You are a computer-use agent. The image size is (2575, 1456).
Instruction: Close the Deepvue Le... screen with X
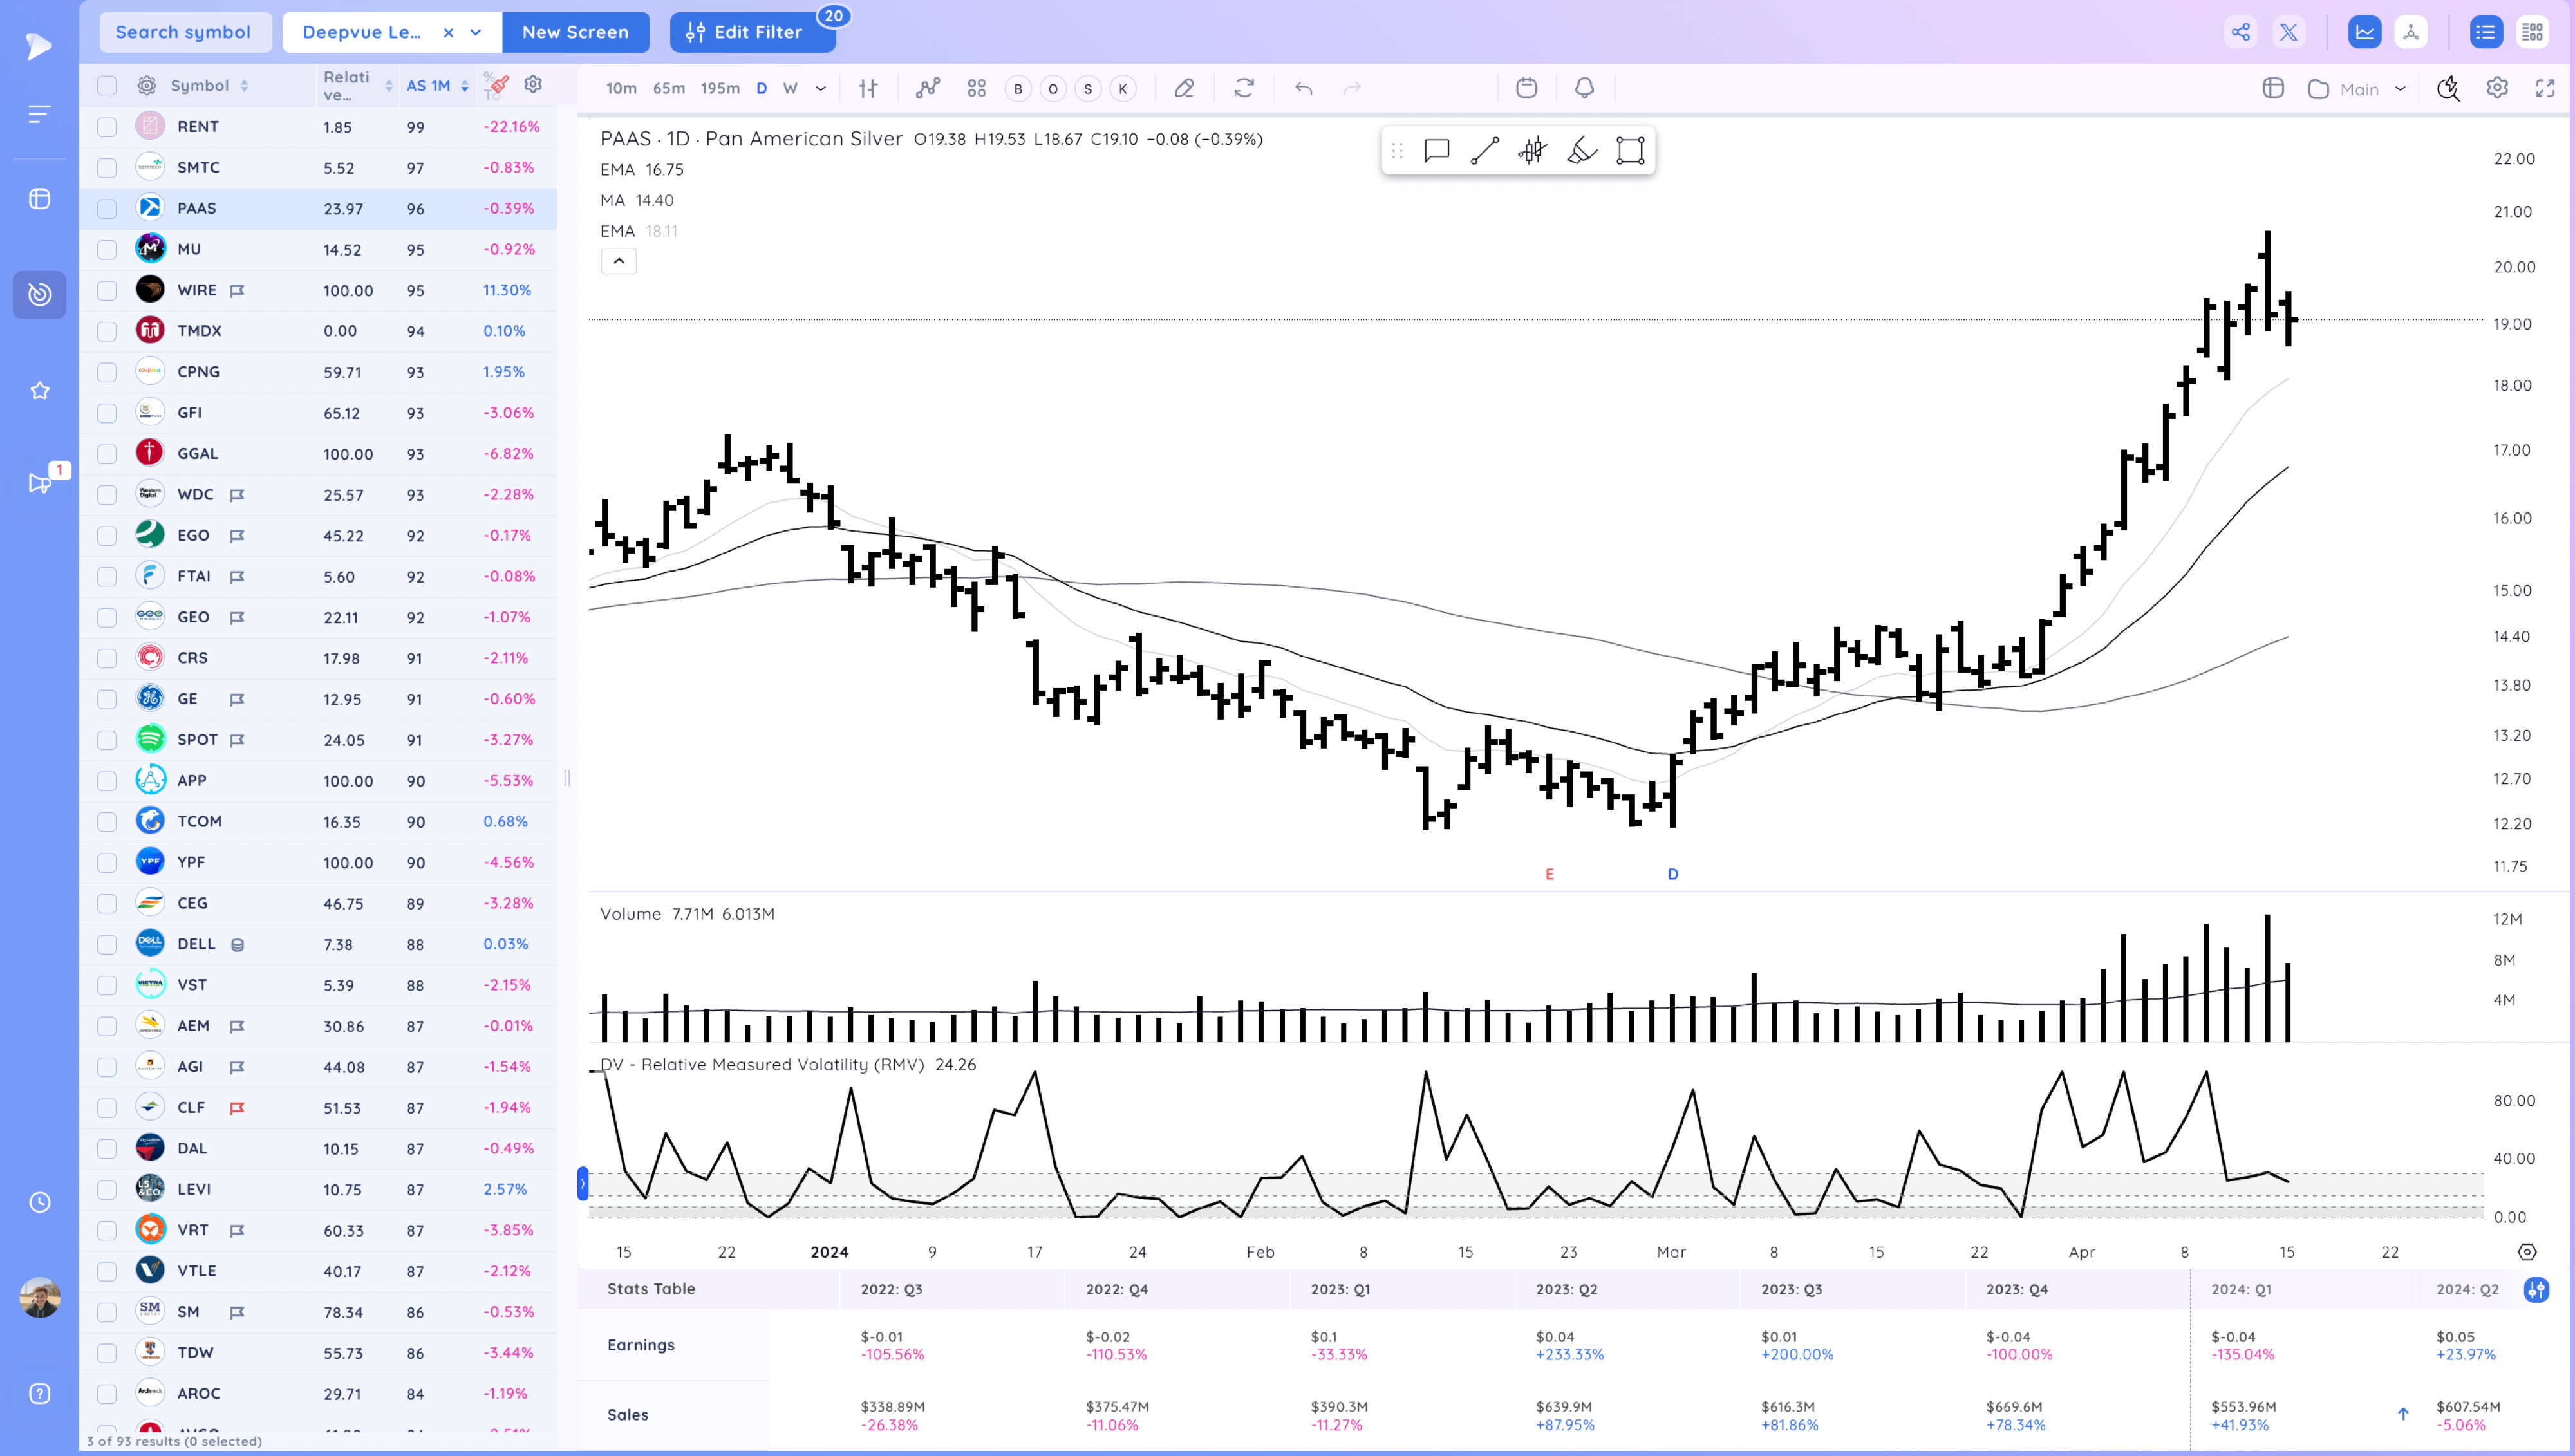tap(448, 32)
